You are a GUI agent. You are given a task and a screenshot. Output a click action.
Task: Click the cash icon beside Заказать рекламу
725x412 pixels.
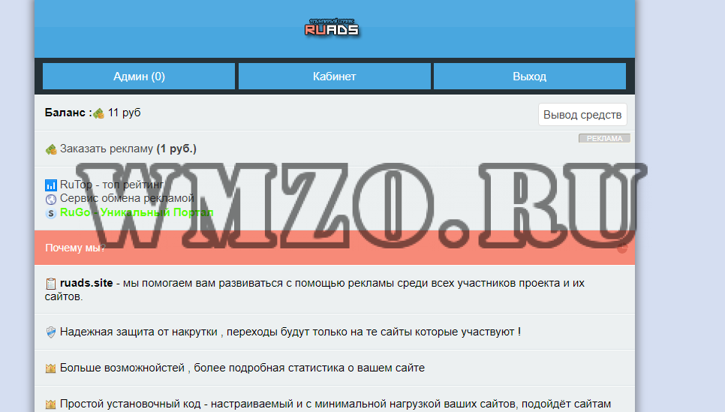pyautogui.click(x=51, y=149)
